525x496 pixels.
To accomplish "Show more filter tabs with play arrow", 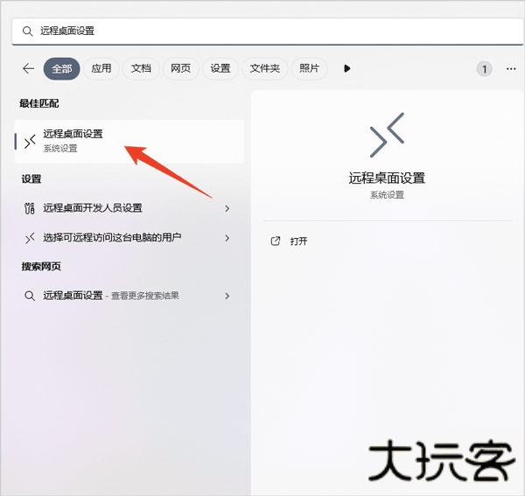I will [x=347, y=68].
